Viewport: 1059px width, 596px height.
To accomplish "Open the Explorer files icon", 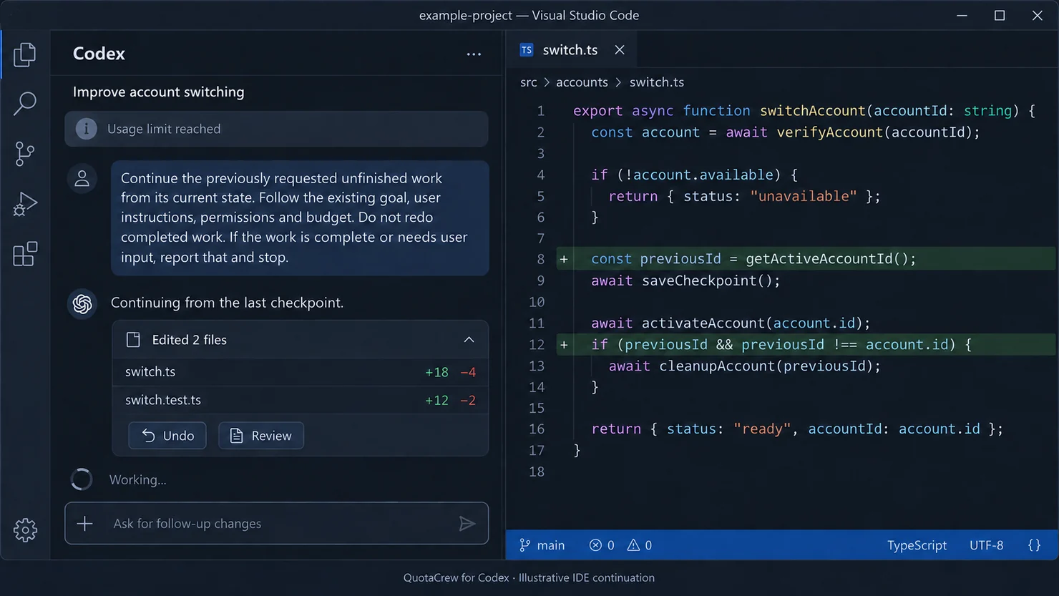I will (x=25, y=54).
